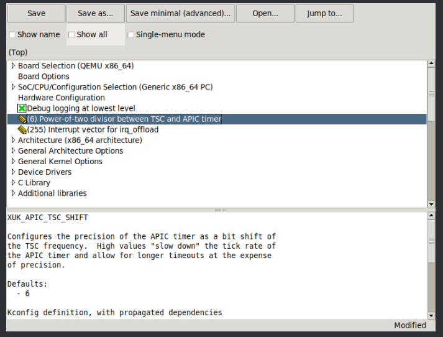Click the pencil icon beside Power-of-two divisor

point(22,119)
